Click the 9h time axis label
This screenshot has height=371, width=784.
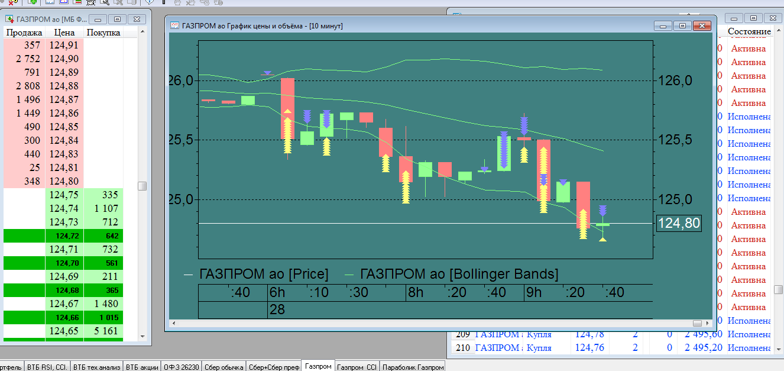[534, 293]
